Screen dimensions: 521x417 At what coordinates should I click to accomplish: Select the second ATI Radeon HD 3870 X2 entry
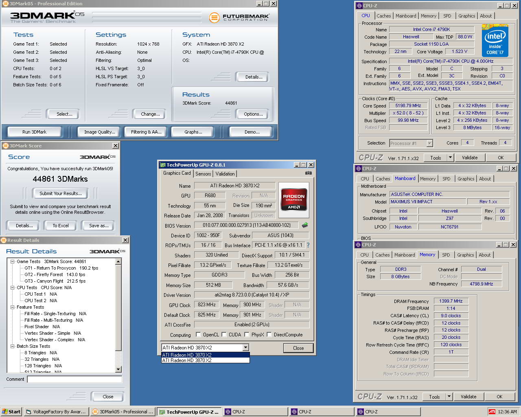[x=206, y=360]
